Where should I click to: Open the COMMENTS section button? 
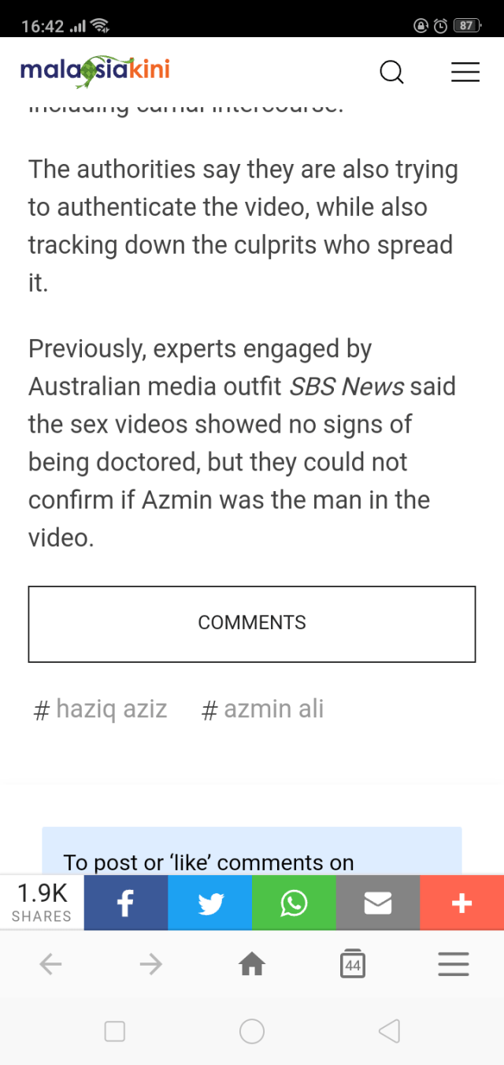(252, 624)
